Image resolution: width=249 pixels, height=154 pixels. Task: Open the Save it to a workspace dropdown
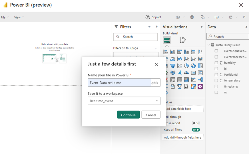[124, 101]
